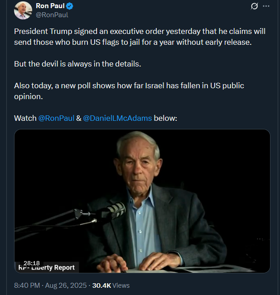Click the 30.4K Views count
The height and width of the screenshot is (295, 280).
click(x=111, y=285)
